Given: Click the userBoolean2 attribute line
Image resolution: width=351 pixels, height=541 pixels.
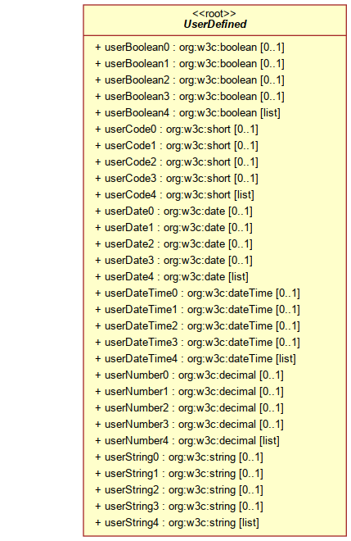Looking at the screenshot, I should click(190, 80).
